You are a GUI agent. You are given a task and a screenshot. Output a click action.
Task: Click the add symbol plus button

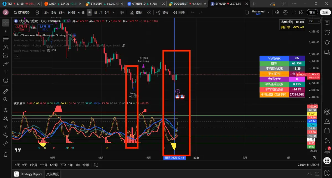point(37,12)
